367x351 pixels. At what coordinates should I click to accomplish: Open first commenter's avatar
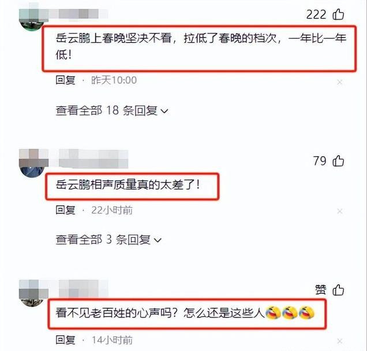click(x=32, y=20)
